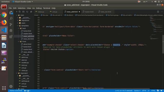The image size is (164, 92).
Task: Expand the __pycache__ folder under main
Action: coord(18,18)
